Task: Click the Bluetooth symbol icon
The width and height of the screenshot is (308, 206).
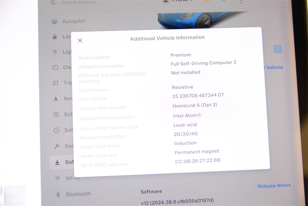Action: click(x=58, y=195)
